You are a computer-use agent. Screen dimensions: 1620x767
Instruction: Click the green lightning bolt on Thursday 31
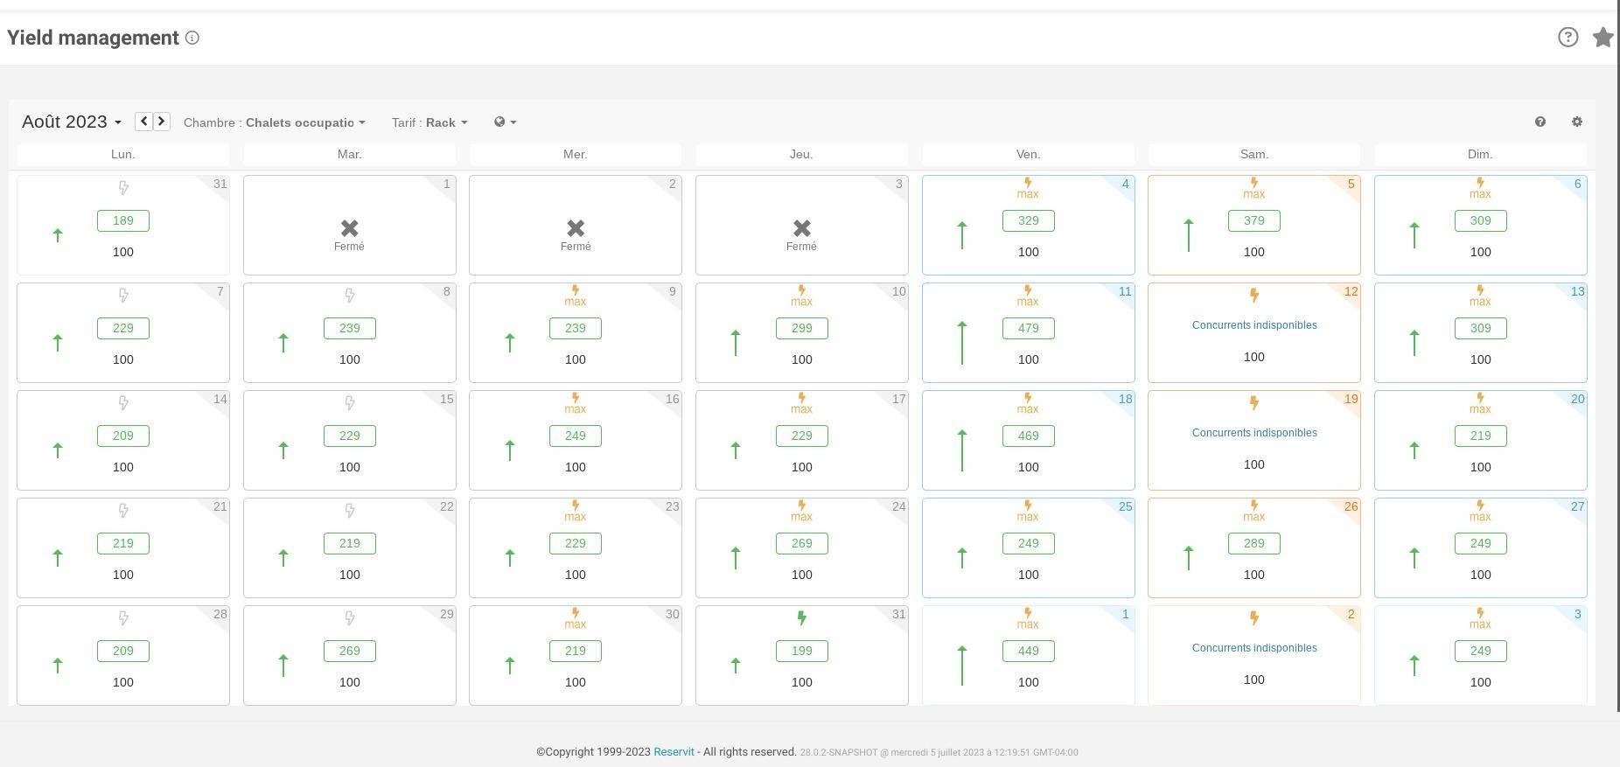point(801,618)
